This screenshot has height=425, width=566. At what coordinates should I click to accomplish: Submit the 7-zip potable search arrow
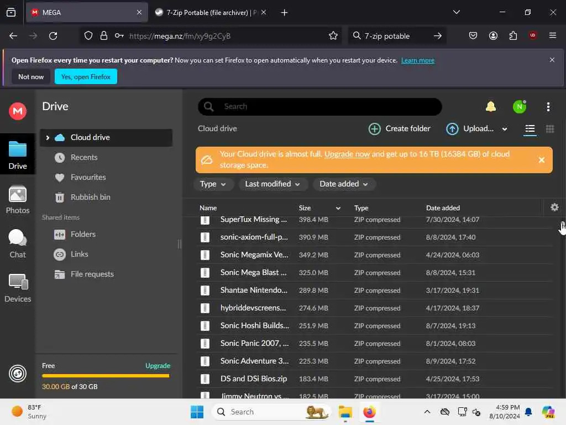pos(438,36)
